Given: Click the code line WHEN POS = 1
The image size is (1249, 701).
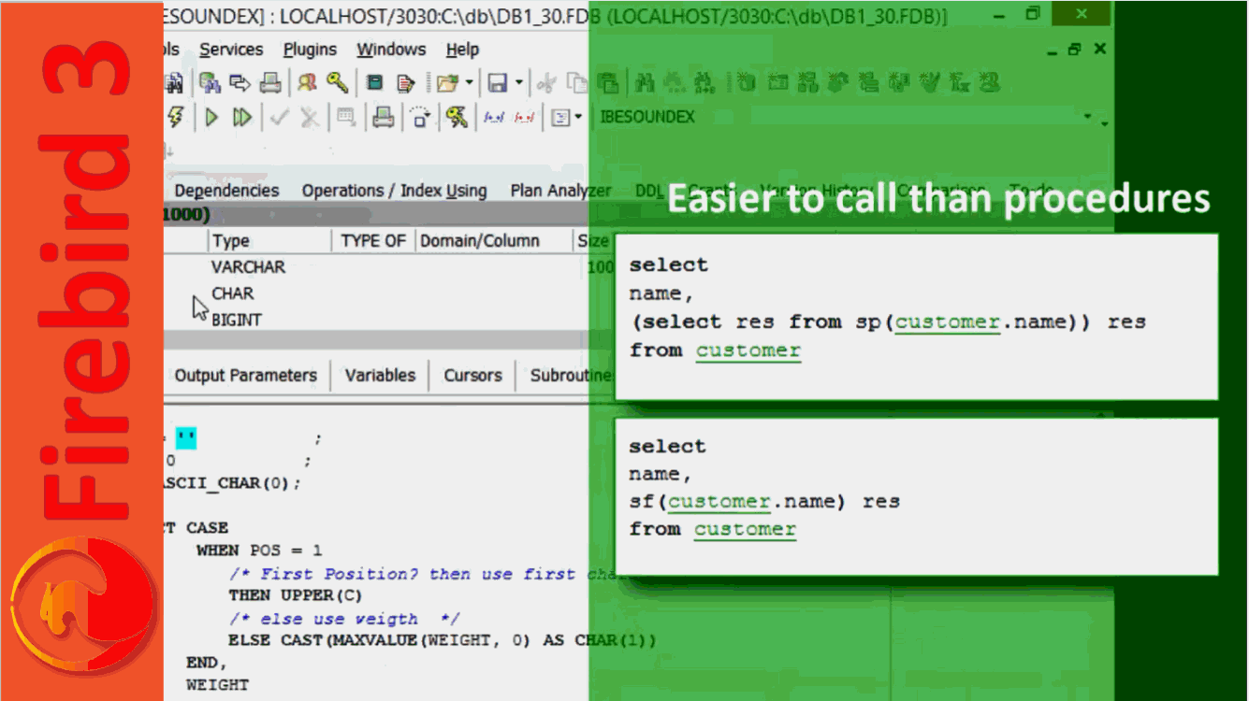Looking at the screenshot, I should [259, 551].
